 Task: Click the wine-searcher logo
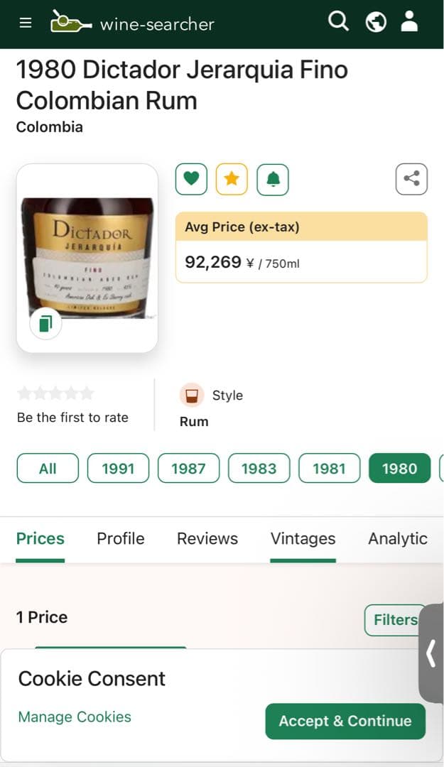(132, 23)
